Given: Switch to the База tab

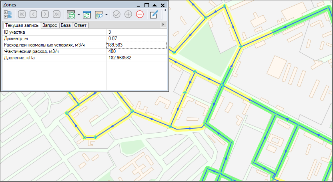Looking at the screenshot, I should tap(66, 25).
